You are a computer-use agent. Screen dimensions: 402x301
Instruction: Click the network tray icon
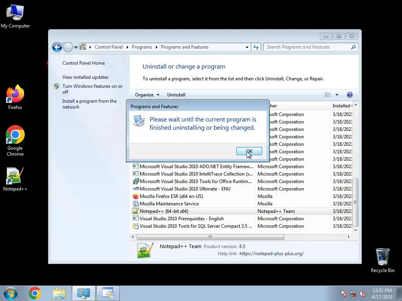pyautogui.click(x=353, y=294)
